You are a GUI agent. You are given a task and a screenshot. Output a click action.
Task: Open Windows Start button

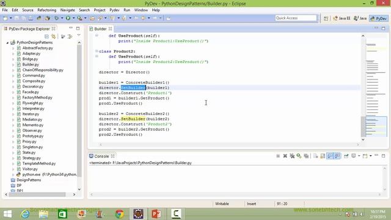coord(7,214)
